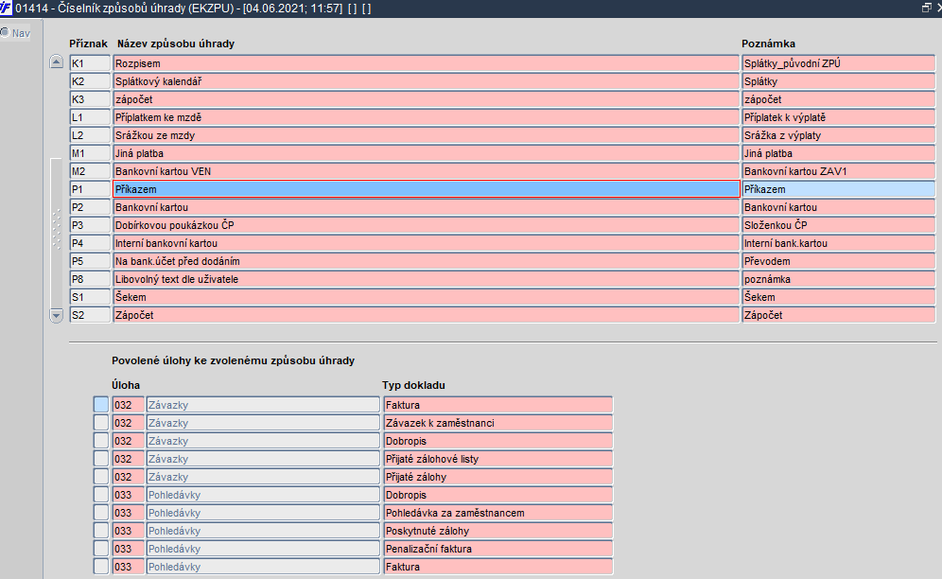Click the 032 code in Přijaté zálohy row
Screen dimensions: 942x579
pos(128,477)
